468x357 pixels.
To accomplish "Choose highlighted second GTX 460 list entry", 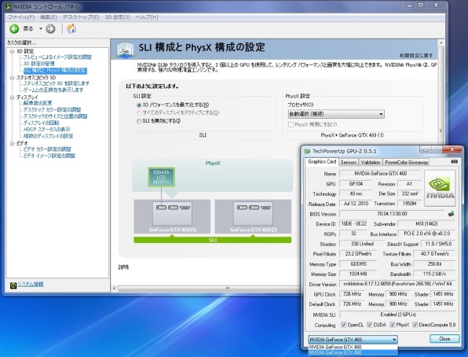I will click(x=353, y=352).
